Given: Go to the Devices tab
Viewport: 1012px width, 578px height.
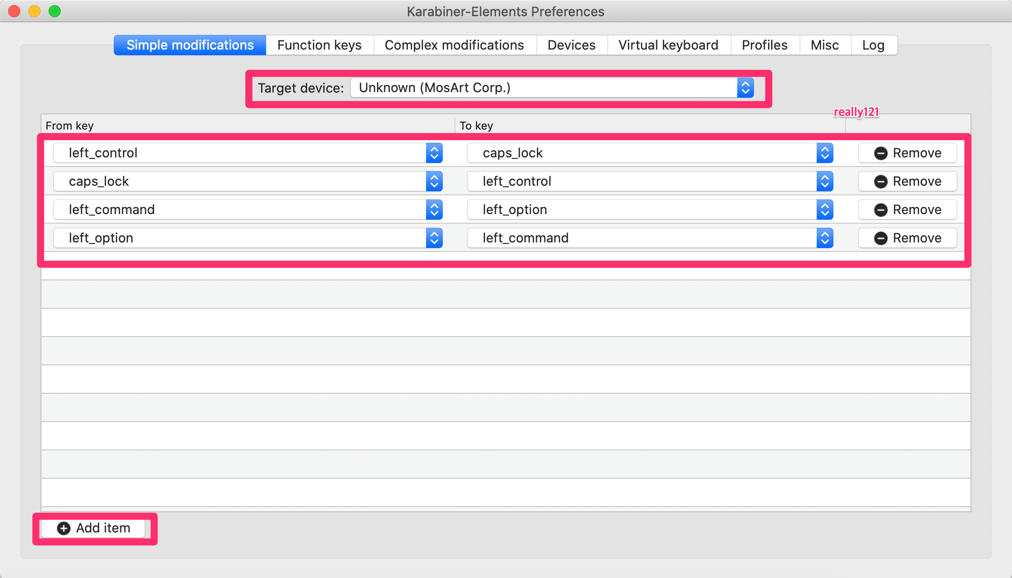Looking at the screenshot, I should [x=571, y=45].
